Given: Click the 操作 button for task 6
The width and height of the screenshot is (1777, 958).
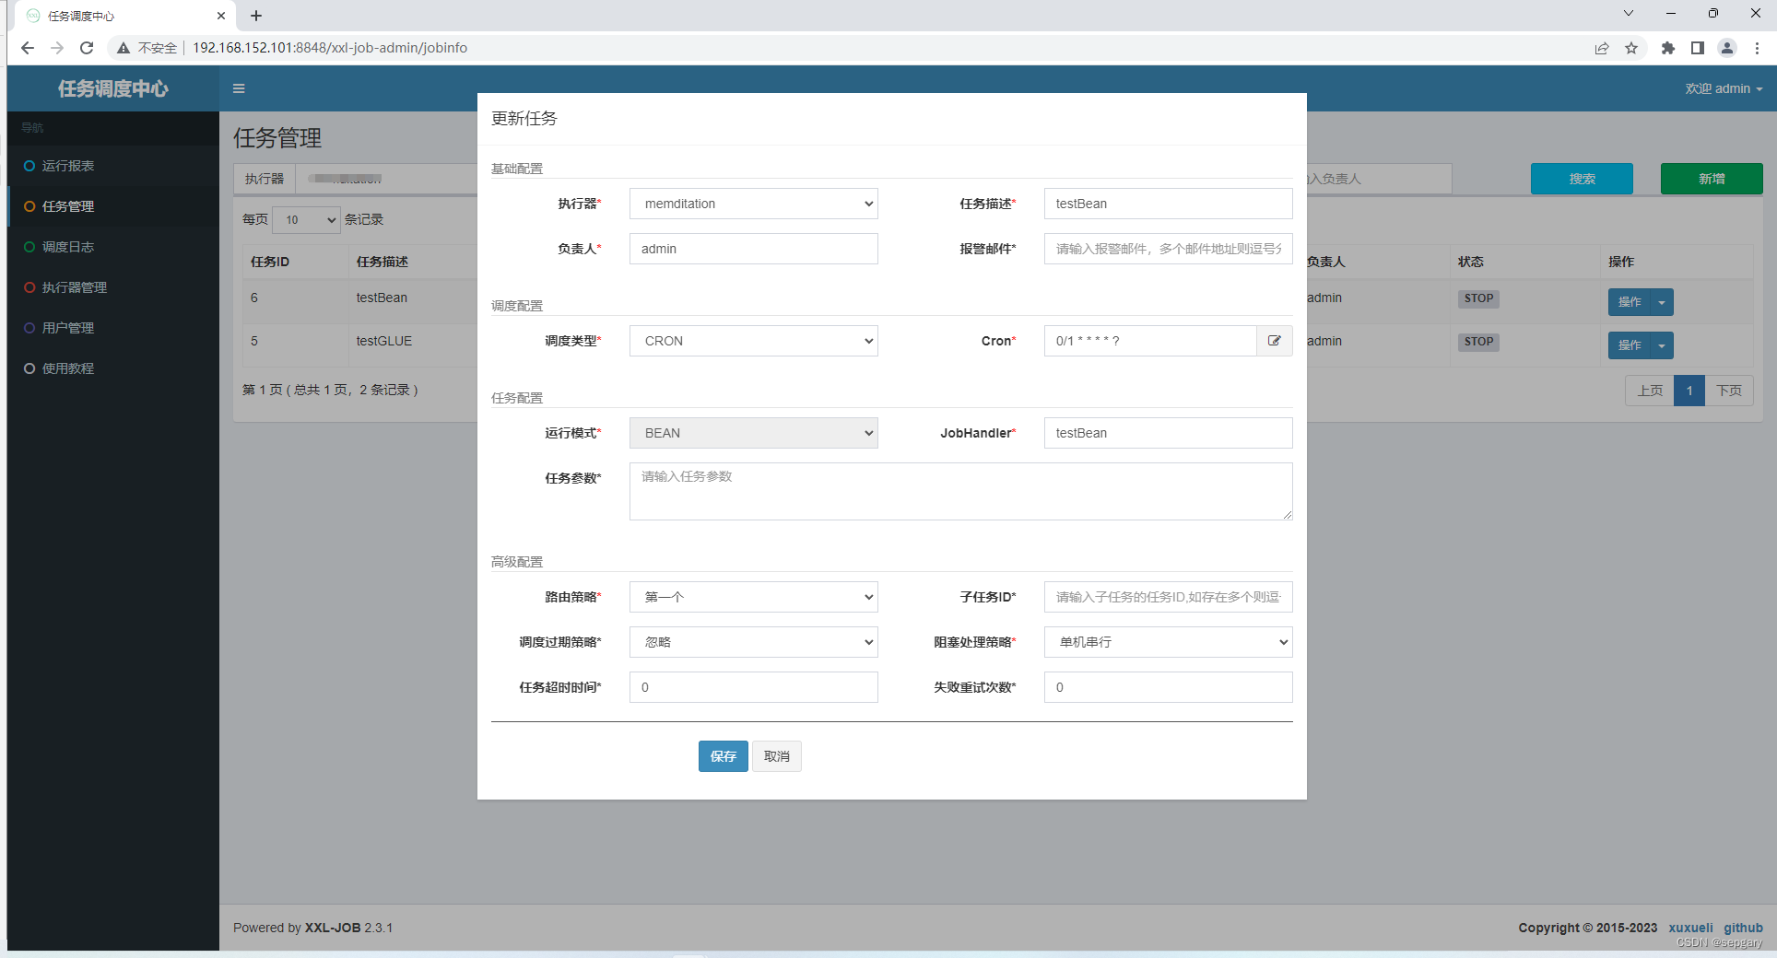Looking at the screenshot, I should coord(1630,302).
